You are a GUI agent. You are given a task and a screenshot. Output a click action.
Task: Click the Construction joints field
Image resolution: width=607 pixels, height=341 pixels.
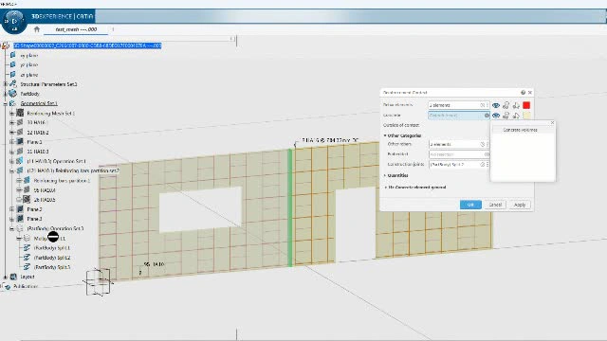click(x=458, y=164)
